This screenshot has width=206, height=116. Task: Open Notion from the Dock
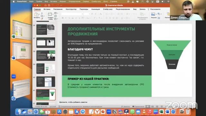(115, 112)
